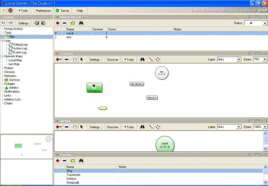Open Layer dropdown in test Map

(x=239, y=127)
